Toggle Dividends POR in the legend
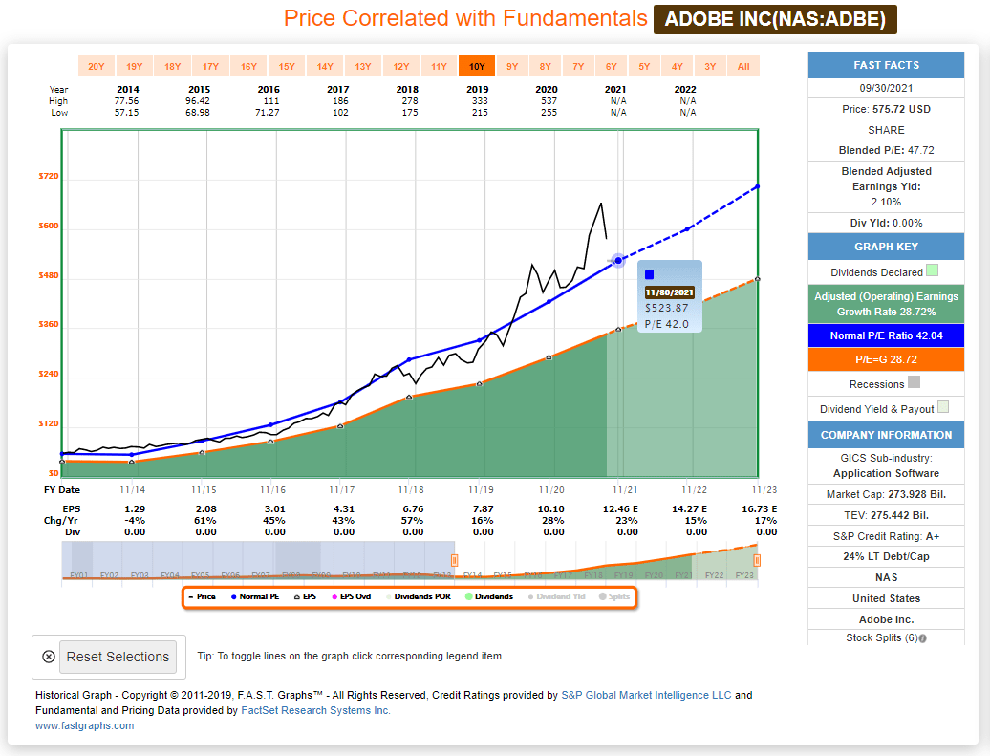The image size is (990, 756). coord(419,596)
